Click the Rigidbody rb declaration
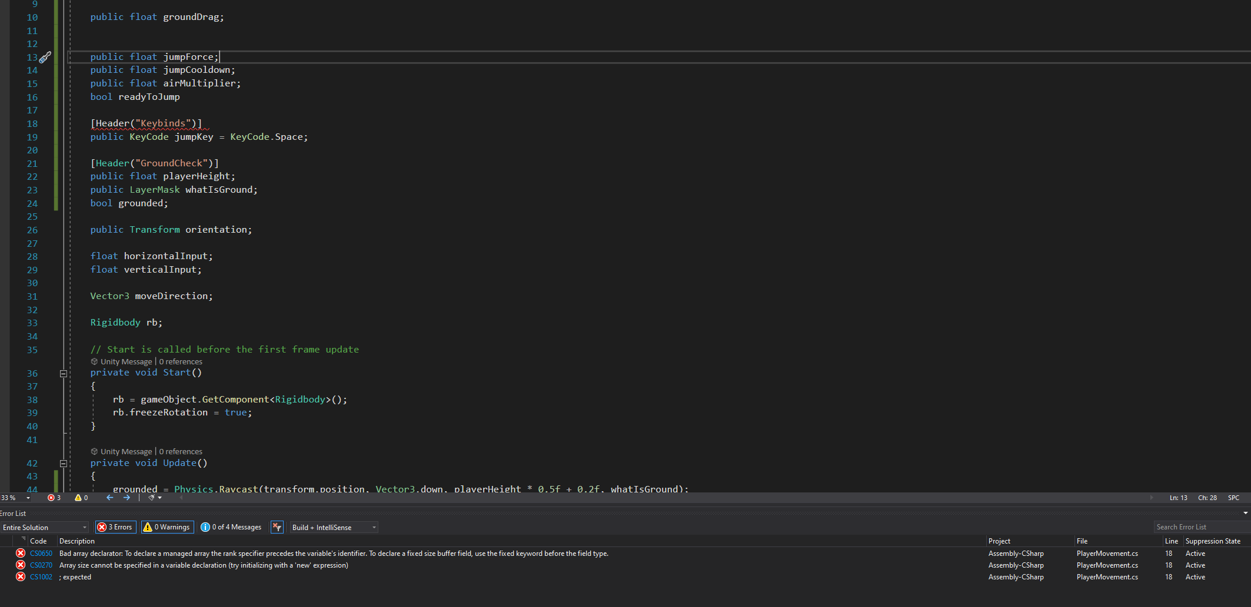Image resolution: width=1251 pixels, height=607 pixels. 126,323
